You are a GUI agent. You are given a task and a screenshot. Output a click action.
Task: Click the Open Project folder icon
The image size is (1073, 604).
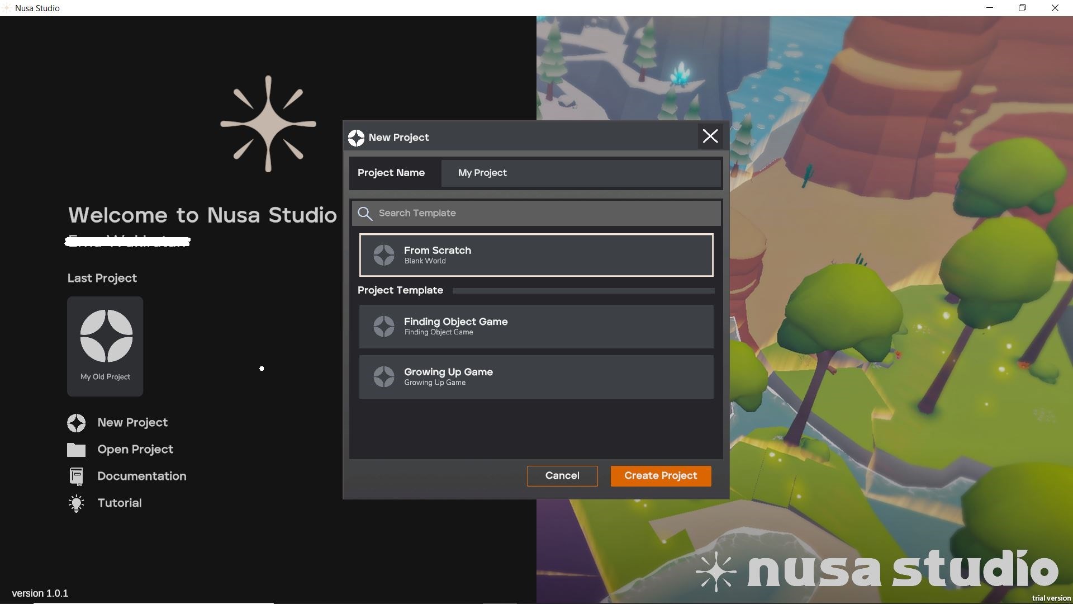(77, 450)
